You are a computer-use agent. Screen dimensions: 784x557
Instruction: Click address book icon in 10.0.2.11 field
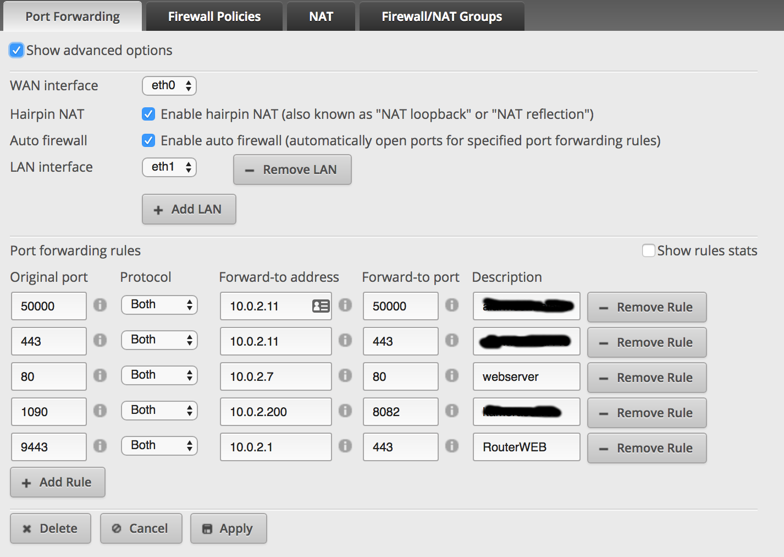(x=321, y=306)
